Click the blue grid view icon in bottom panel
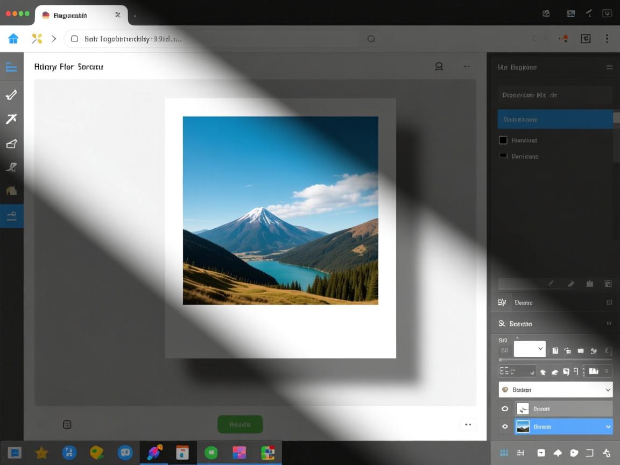The image size is (620, 465). (504, 453)
